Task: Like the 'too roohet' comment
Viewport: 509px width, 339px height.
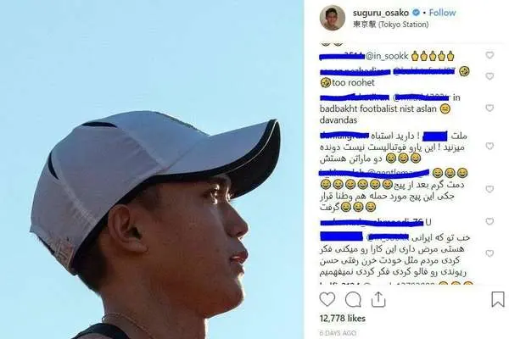Action: [489, 76]
